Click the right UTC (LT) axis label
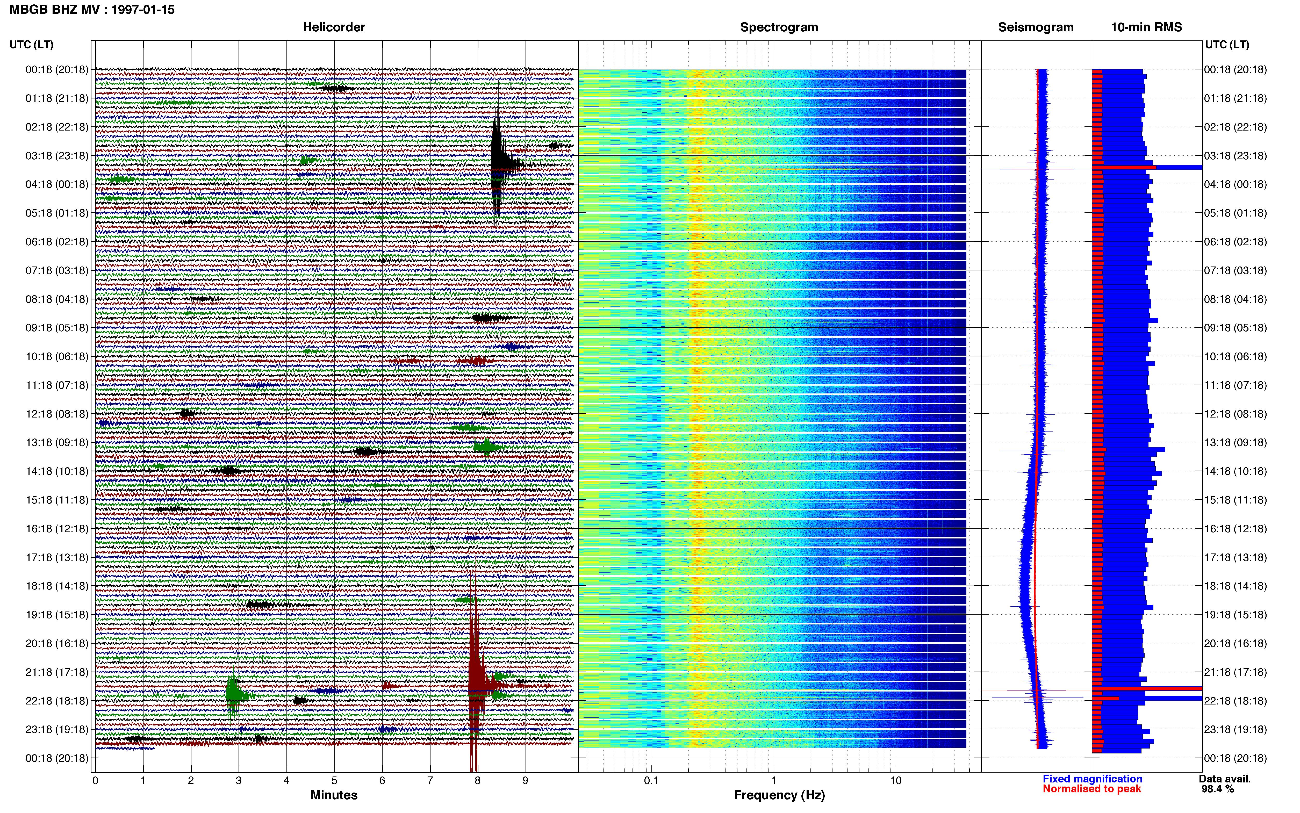 point(1227,45)
